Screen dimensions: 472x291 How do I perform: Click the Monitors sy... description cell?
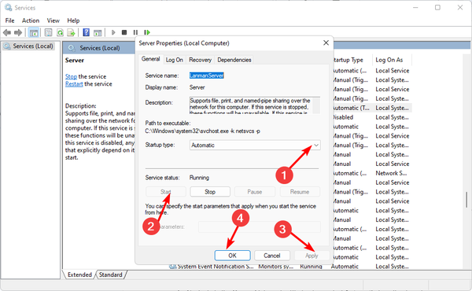pyautogui.click(x=276, y=267)
